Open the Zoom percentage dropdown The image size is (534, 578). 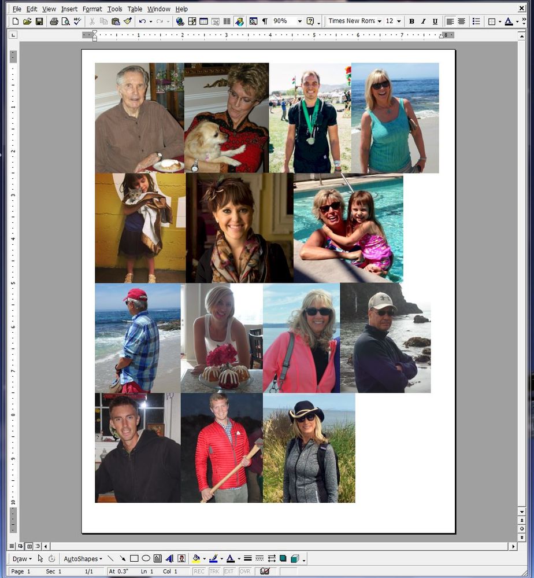(x=299, y=21)
